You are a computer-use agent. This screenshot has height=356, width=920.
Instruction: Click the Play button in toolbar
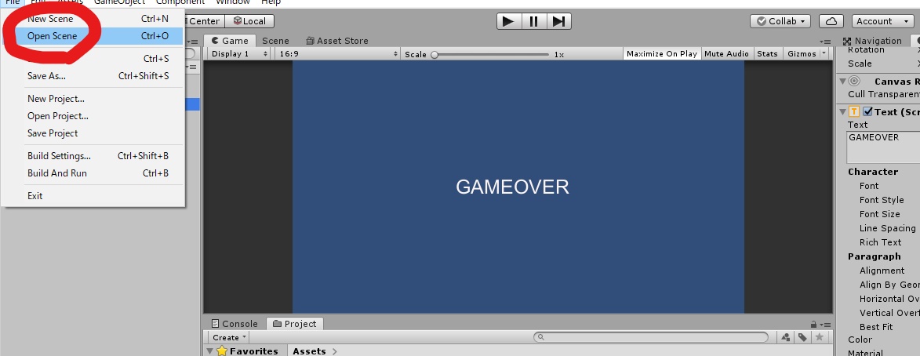(x=509, y=21)
